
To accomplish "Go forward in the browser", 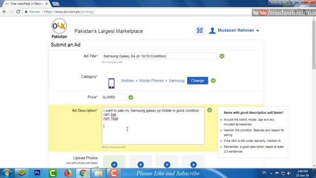I will (x=11, y=12).
